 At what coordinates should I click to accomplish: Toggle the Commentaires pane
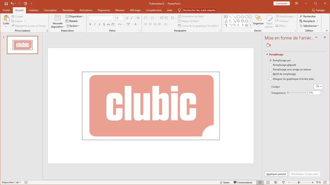click(x=243, y=182)
